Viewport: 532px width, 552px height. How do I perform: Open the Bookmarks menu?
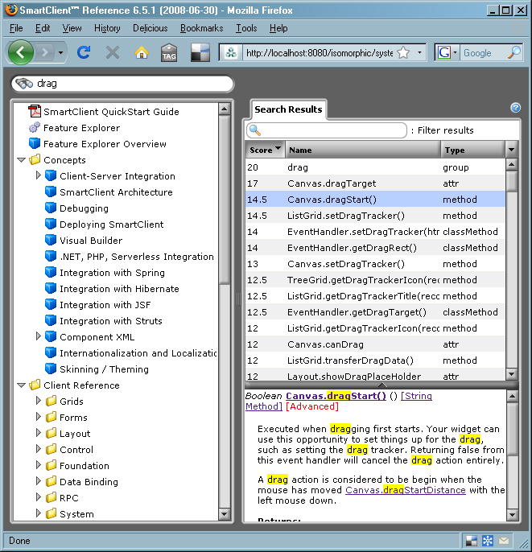[x=201, y=28]
